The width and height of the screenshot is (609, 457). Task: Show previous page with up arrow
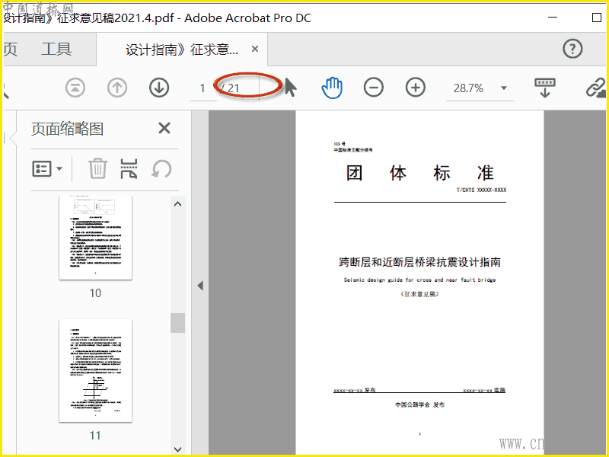117,88
